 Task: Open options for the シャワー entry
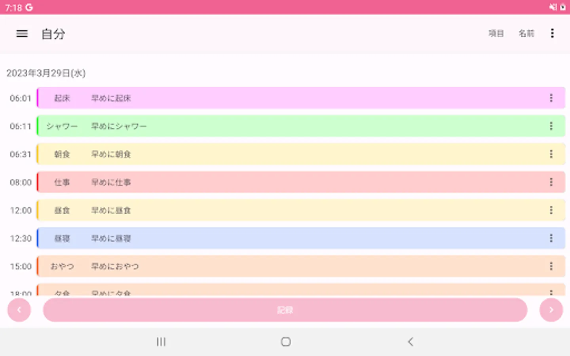click(x=551, y=126)
